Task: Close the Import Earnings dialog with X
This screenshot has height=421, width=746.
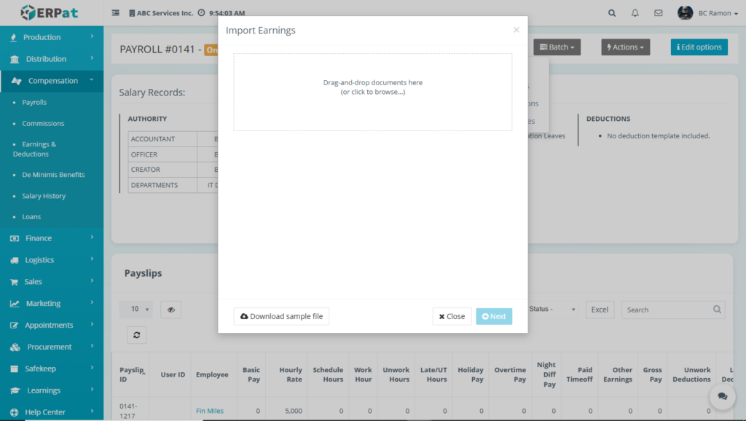Action: (x=517, y=30)
